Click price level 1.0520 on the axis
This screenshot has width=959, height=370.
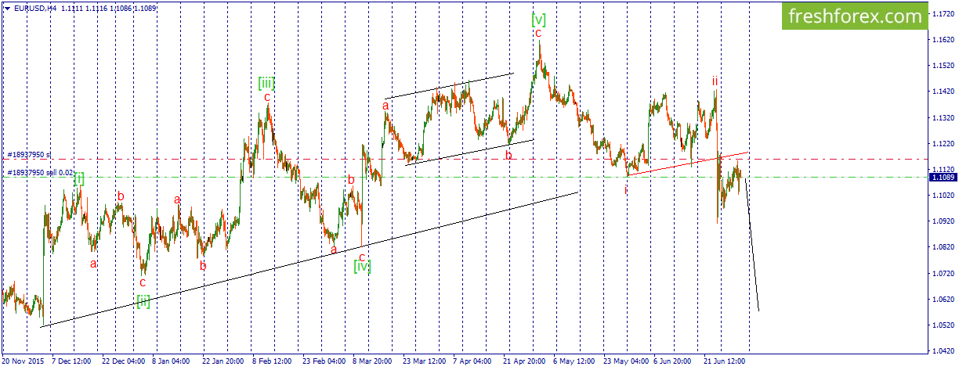point(944,325)
